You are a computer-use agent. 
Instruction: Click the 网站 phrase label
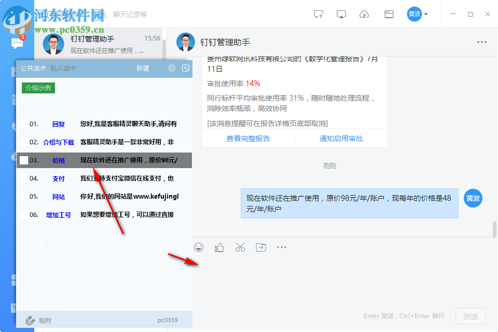(x=59, y=197)
